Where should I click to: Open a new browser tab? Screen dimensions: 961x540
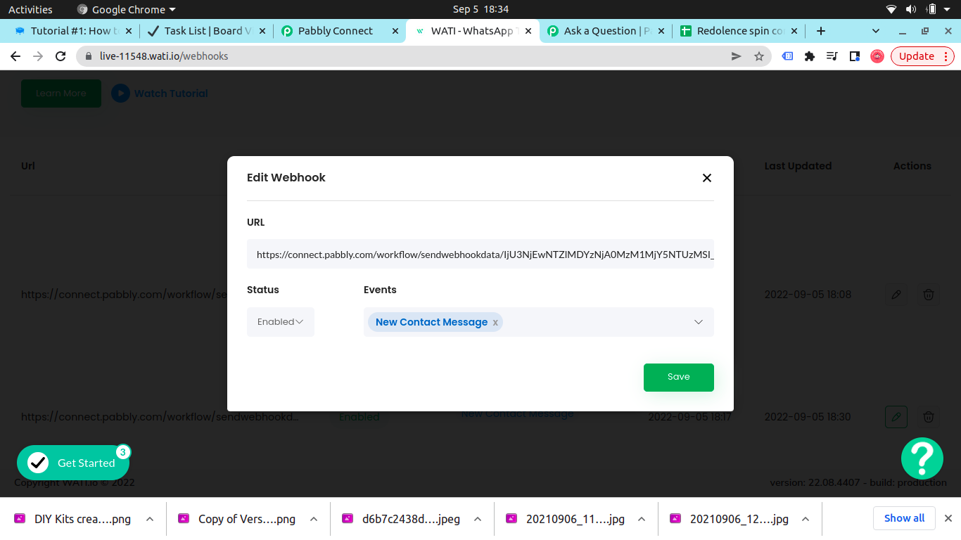(x=820, y=31)
